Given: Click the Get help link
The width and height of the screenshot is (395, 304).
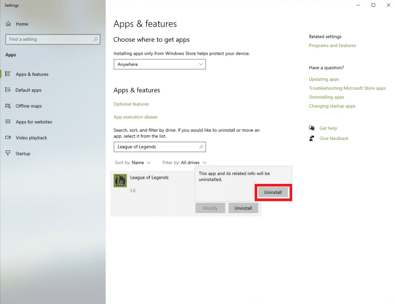Looking at the screenshot, I should coord(328,128).
